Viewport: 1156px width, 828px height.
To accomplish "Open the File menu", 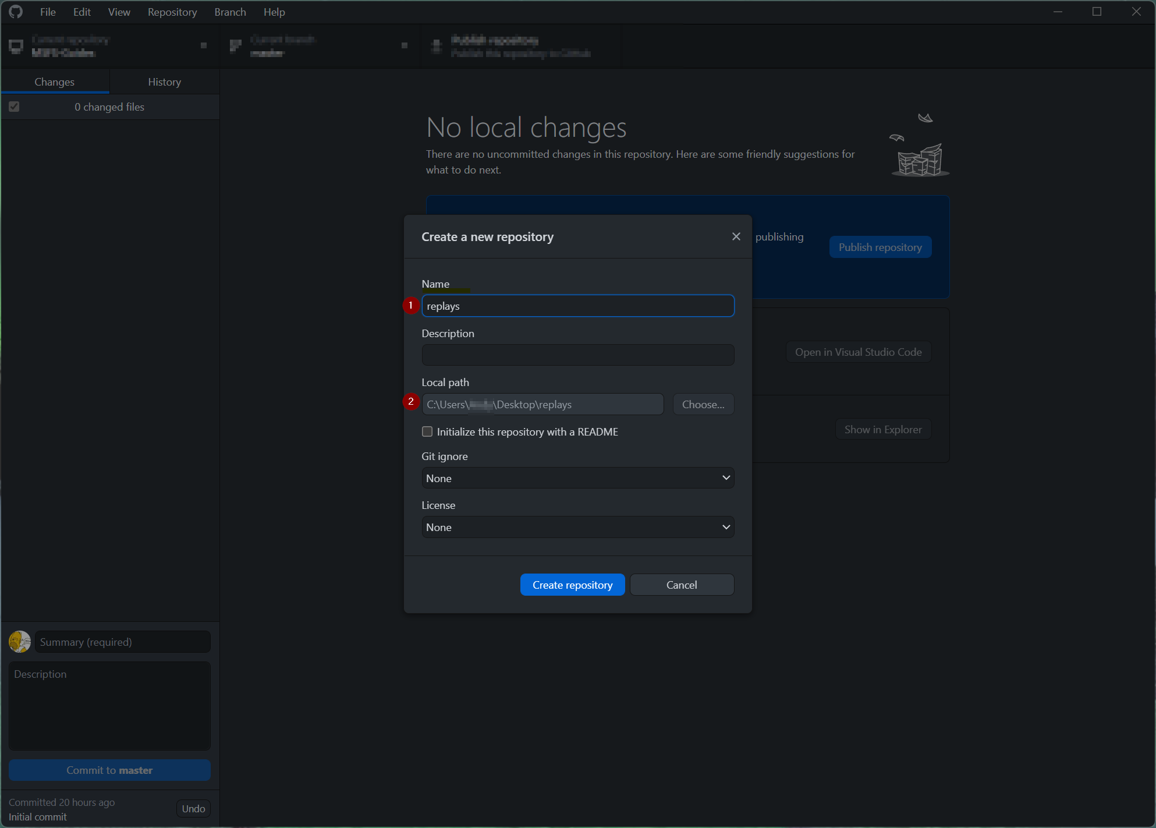I will (x=48, y=12).
